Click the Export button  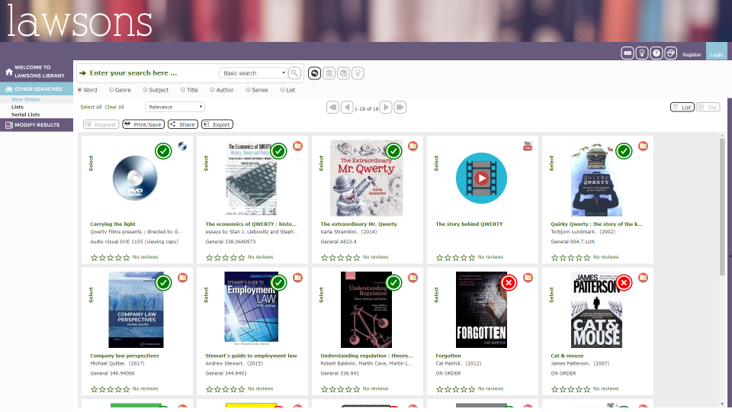pyautogui.click(x=217, y=124)
